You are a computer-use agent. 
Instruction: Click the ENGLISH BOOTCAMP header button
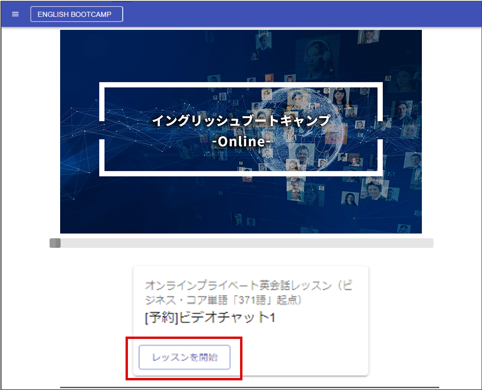pyautogui.click(x=76, y=14)
